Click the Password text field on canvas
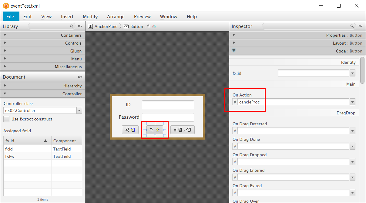 coord(168,117)
